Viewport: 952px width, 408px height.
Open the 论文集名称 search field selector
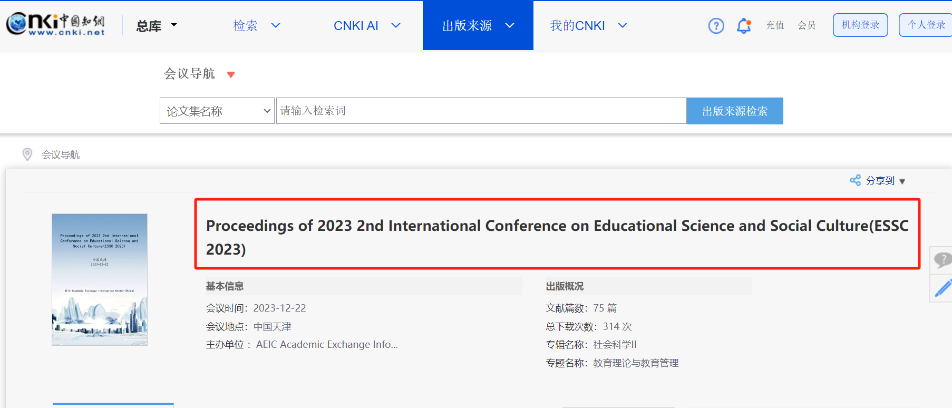click(217, 111)
